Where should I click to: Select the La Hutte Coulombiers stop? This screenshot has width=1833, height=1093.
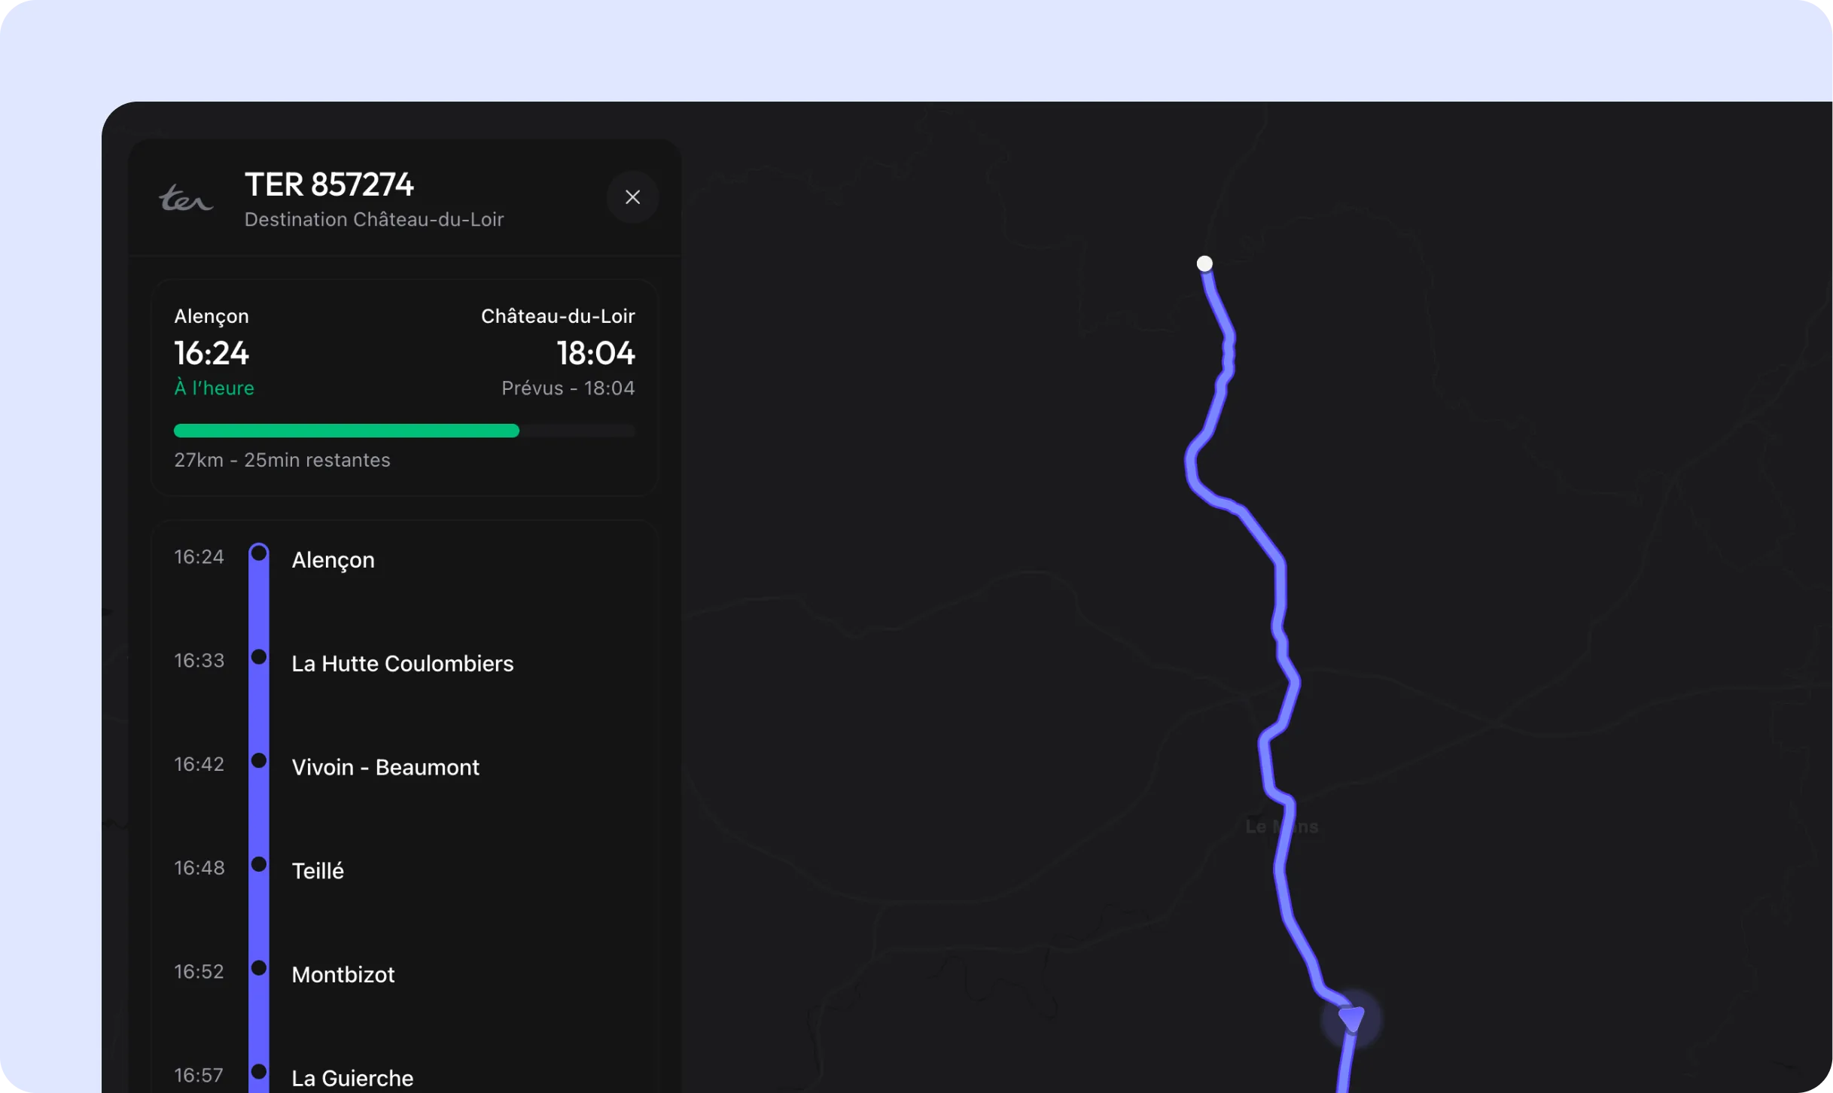click(403, 663)
